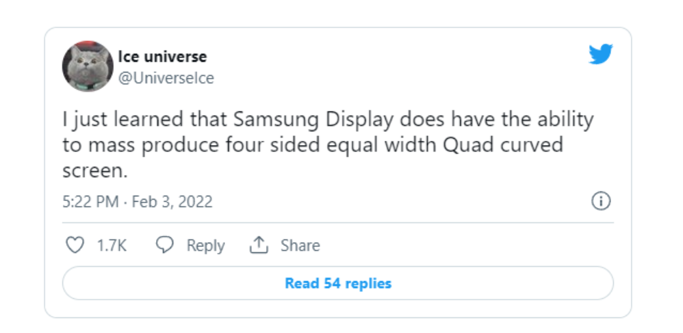Visit the @UniverseIce handle link
The image size is (683, 333).
tap(166, 78)
